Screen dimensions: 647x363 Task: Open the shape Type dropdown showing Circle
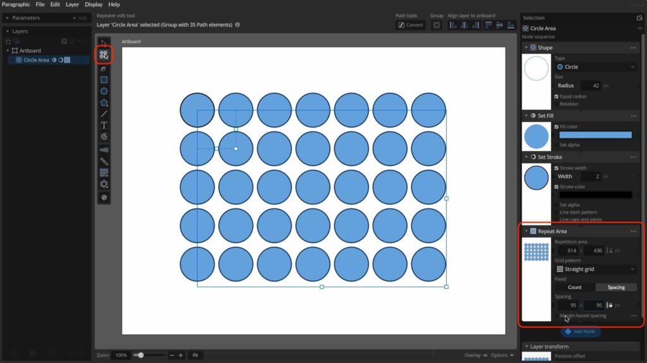click(x=595, y=67)
